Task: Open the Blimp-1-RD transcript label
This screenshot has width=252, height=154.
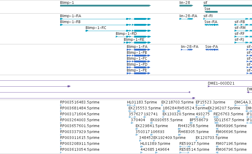Action: (x=126, y=34)
